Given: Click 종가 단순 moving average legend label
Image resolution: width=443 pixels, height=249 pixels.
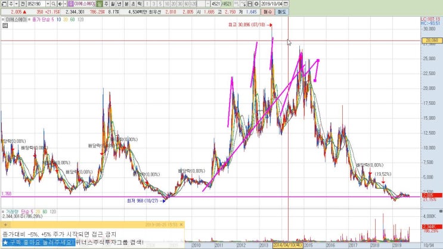Looking at the screenshot, I should pos(41,20).
